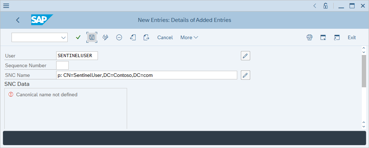Open the command field dropdown arrow
The image size is (369, 148).
[64, 37]
